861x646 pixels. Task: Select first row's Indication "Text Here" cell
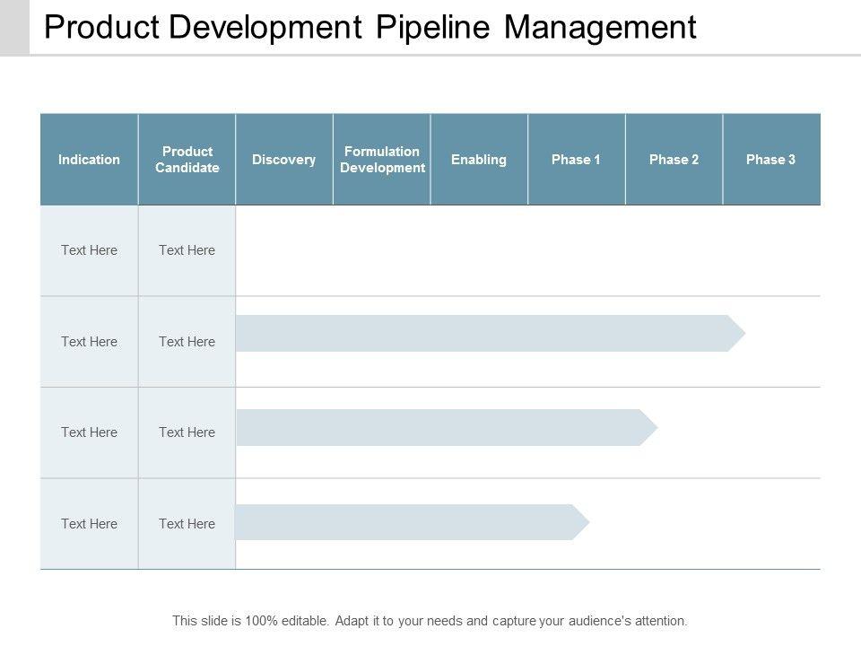89,250
